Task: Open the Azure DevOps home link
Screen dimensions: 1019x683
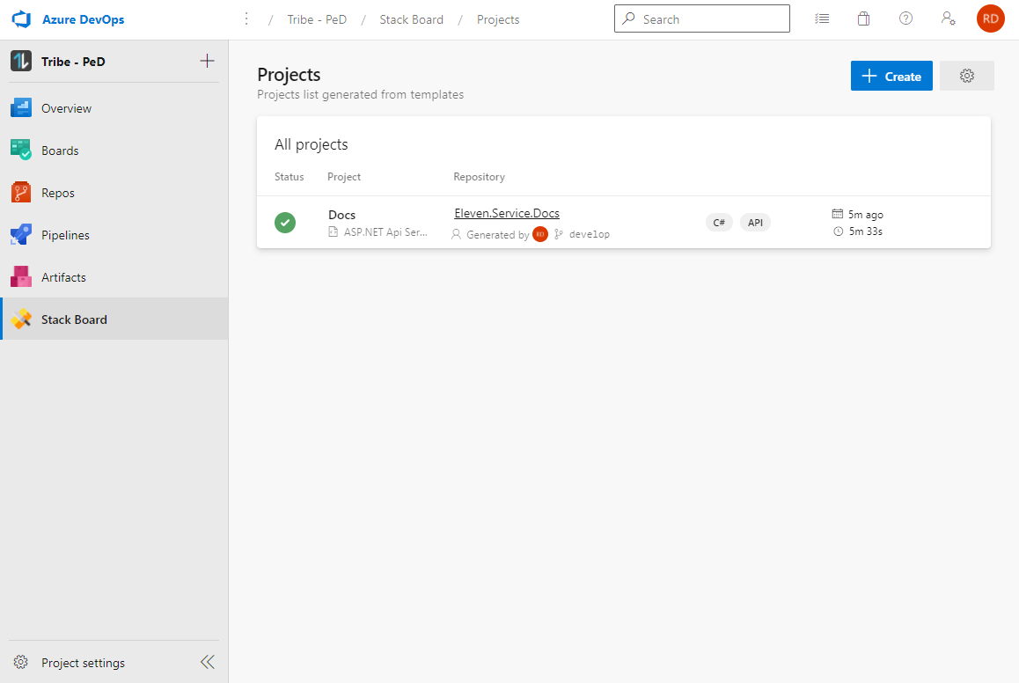Action: coord(84,19)
